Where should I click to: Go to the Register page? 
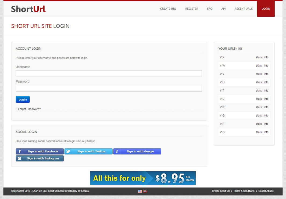[x=192, y=9]
